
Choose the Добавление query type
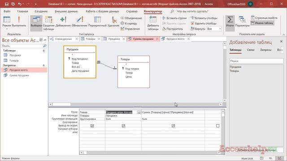click(63, 21)
